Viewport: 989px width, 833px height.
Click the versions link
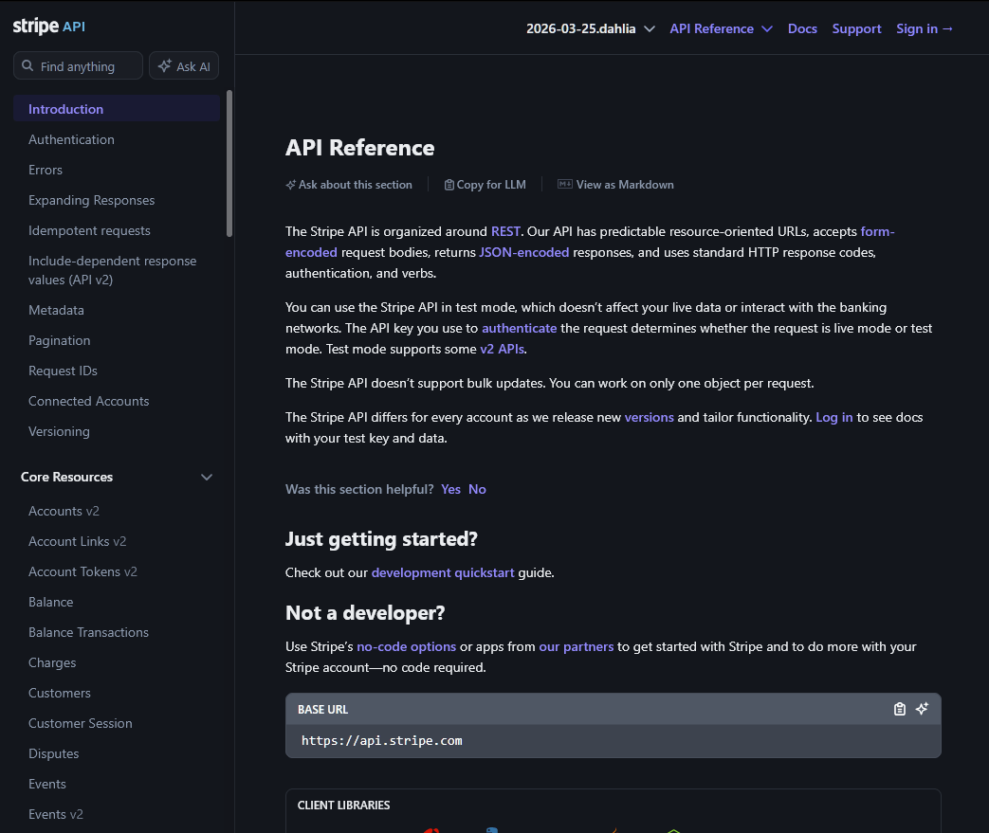click(649, 417)
